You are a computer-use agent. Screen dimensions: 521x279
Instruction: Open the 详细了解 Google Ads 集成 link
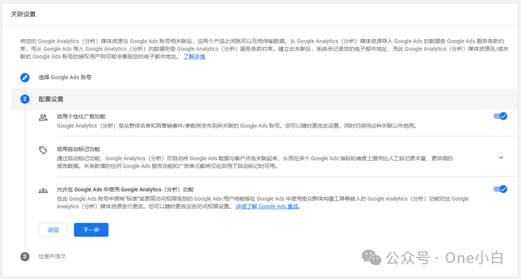coord(267,207)
